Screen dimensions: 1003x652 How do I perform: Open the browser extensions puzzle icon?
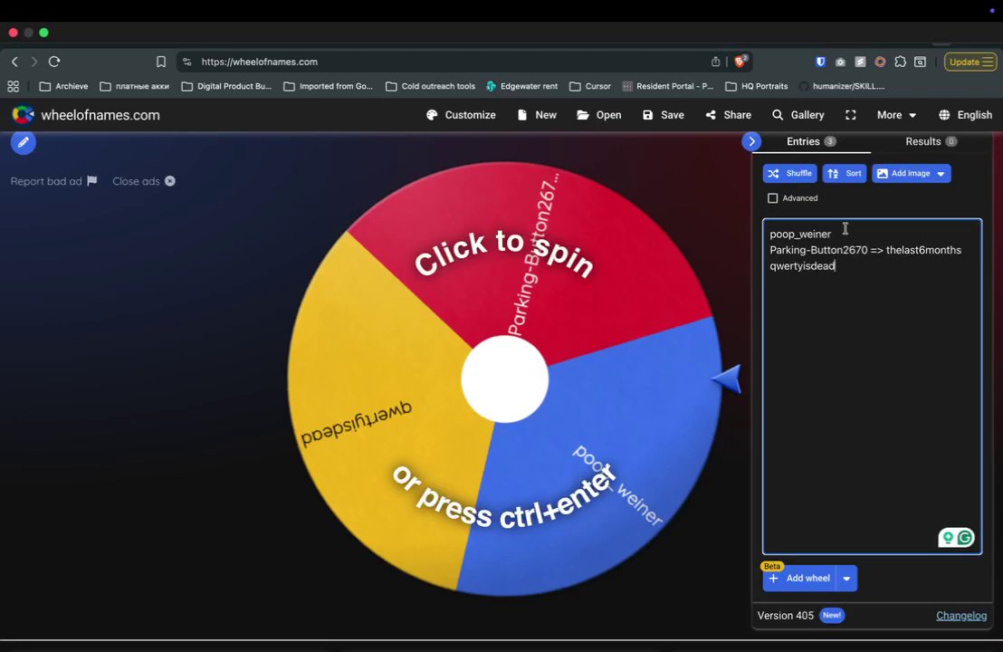point(900,62)
